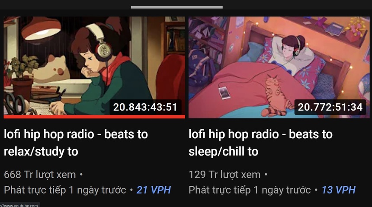The height and width of the screenshot is (207, 372).
Task: Click the red watched progress bar
Action: [94, 117]
